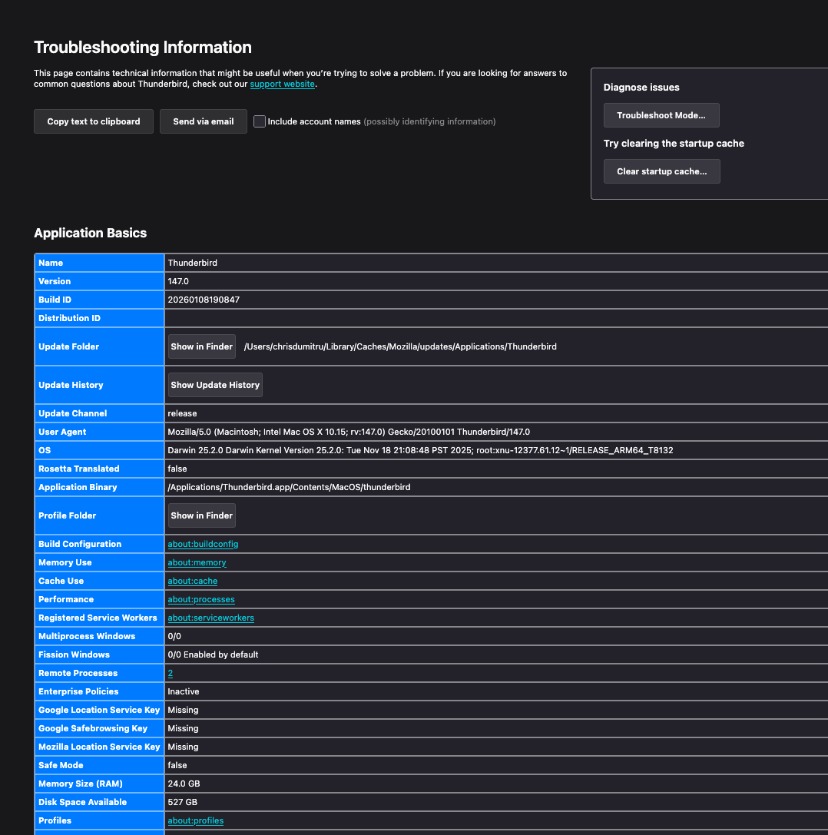
Task: Select Build ID value 20260108190847
Action: pos(204,300)
